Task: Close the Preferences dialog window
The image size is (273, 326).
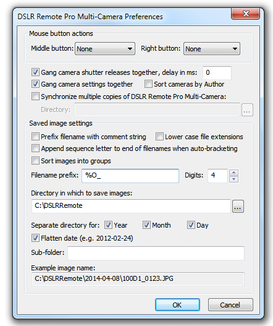Action: click(x=245, y=14)
